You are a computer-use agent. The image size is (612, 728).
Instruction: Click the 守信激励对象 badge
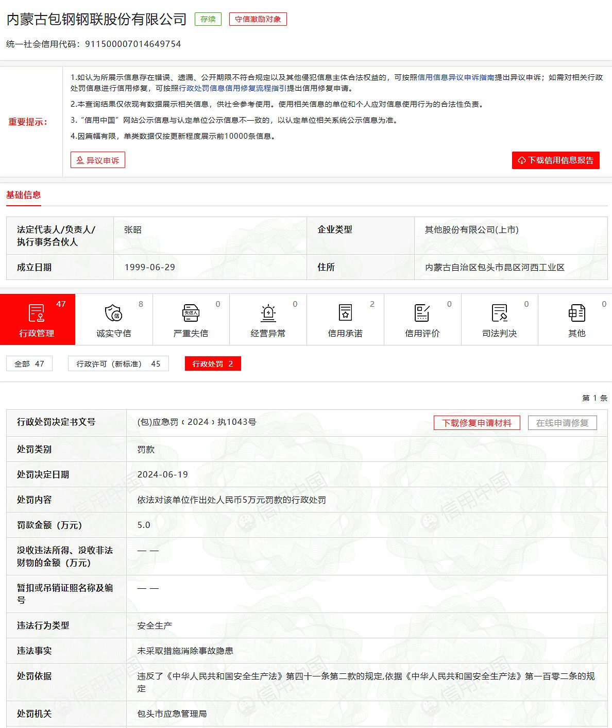tap(258, 19)
